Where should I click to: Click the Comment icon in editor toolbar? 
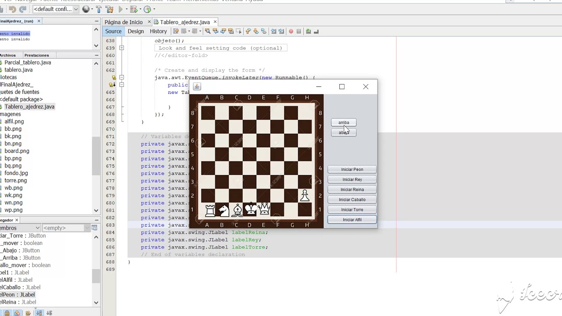coord(308,31)
